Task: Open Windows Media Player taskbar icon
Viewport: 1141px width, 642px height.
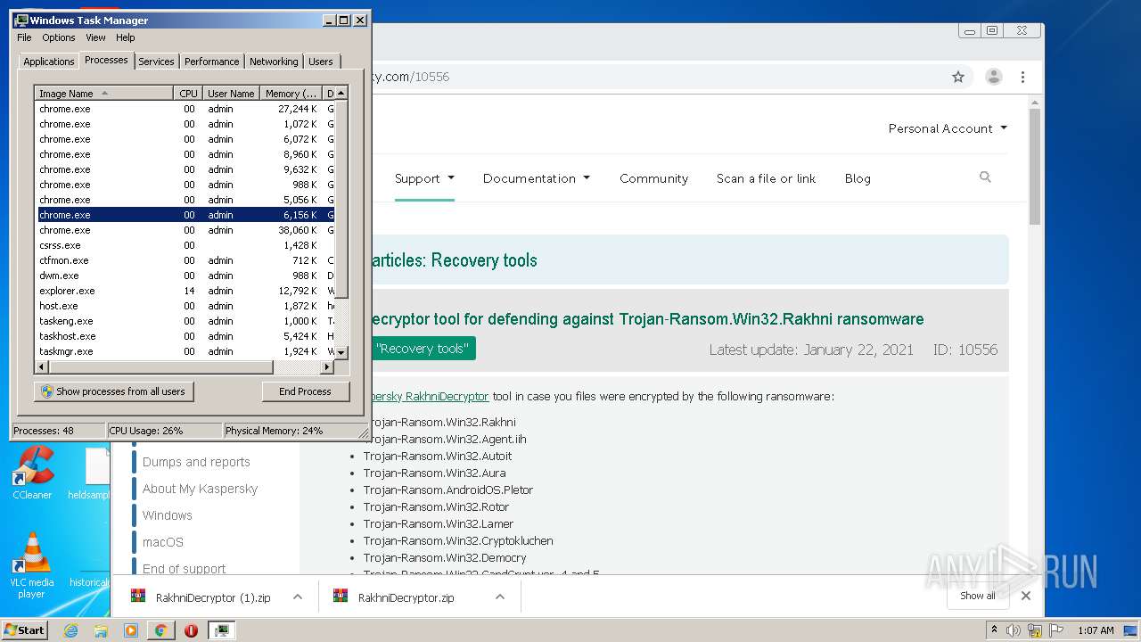Action: click(131, 630)
